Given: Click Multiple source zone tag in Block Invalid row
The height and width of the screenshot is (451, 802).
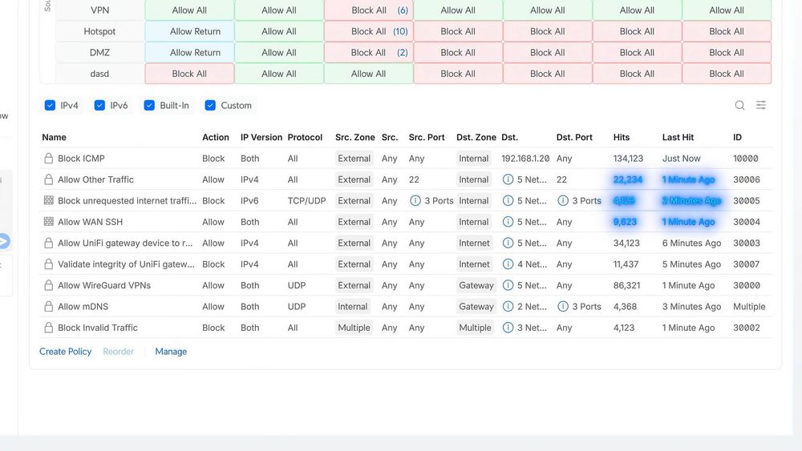Looking at the screenshot, I should click(x=354, y=328).
